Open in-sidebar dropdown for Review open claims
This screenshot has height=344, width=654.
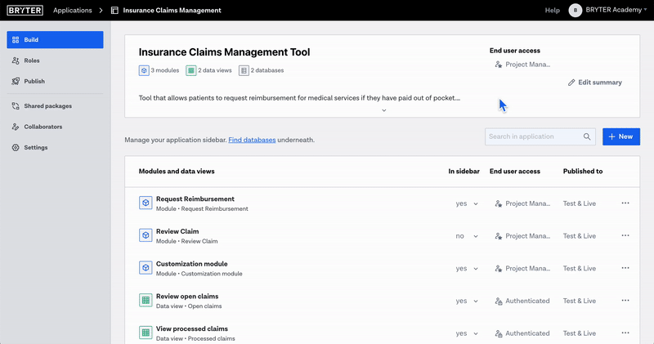(x=467, y=301)
